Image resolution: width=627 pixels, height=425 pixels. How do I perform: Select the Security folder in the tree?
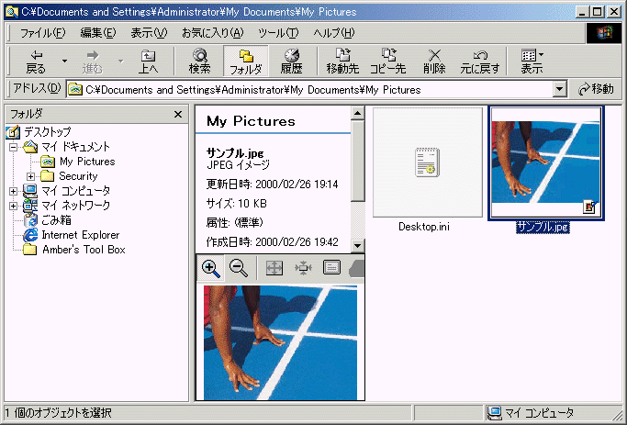pos(78,176)
